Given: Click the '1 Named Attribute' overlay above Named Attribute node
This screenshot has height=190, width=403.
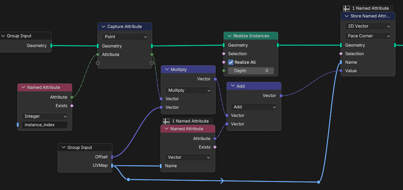Looking at the screenshot, I should (187, 121).
